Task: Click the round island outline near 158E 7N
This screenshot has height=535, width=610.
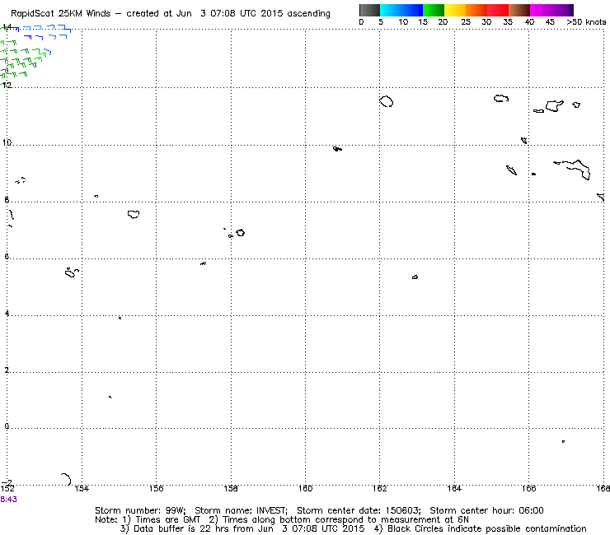Action: click(241, 233)
